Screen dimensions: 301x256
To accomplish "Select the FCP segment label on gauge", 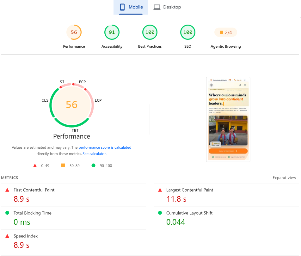I will (82, 82).
